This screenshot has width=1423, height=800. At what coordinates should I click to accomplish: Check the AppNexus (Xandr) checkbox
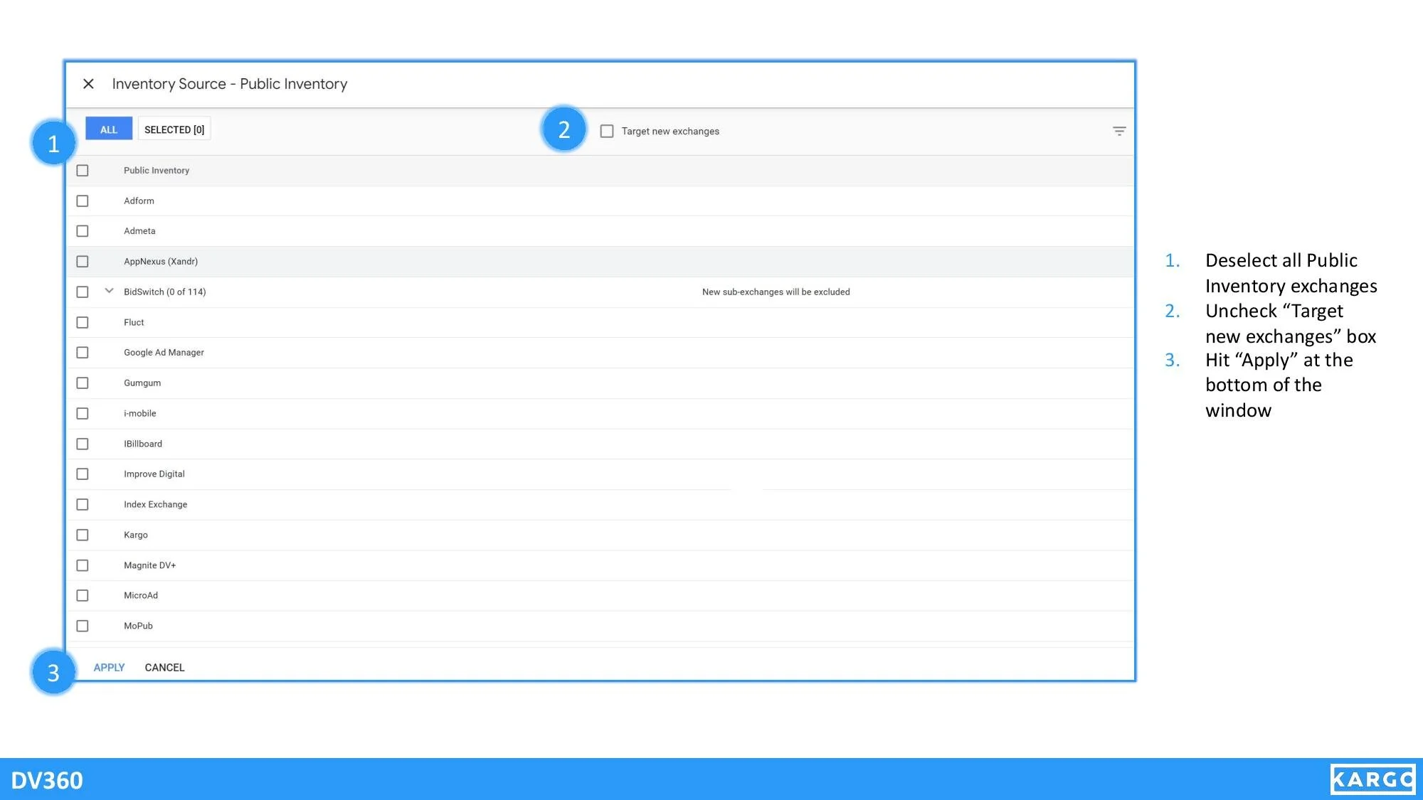tap(83, 261)
